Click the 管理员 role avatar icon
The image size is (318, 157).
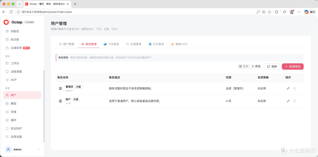click(60, 89)
